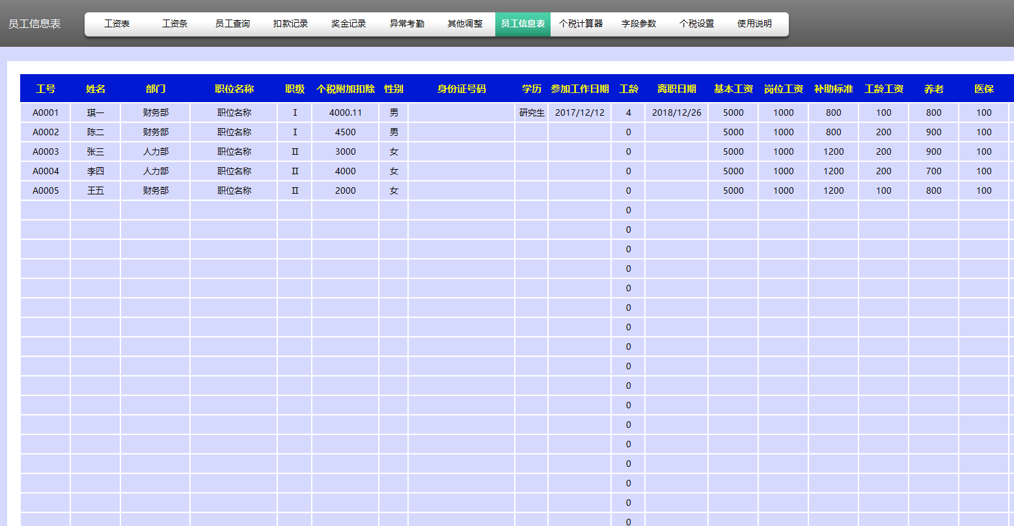The width and height of the screenshot is (1014, 526).
Task: Click the 4000.11 tax deduction cell
Action: 346,112
